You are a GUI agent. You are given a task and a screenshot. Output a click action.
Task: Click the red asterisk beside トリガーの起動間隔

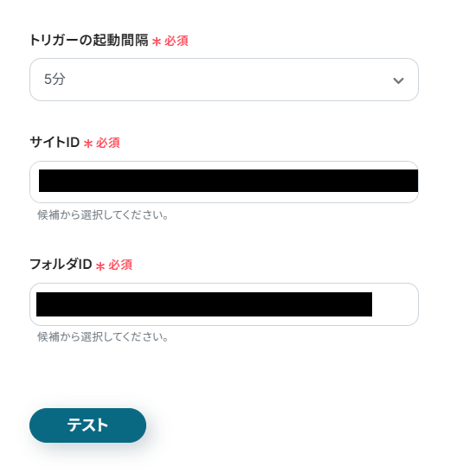click(157, 42)
